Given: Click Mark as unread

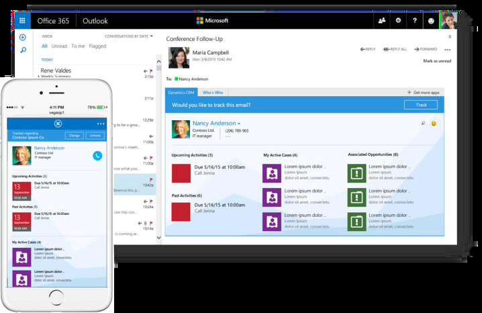Looking at the screenshot, I should click(437, 61).
